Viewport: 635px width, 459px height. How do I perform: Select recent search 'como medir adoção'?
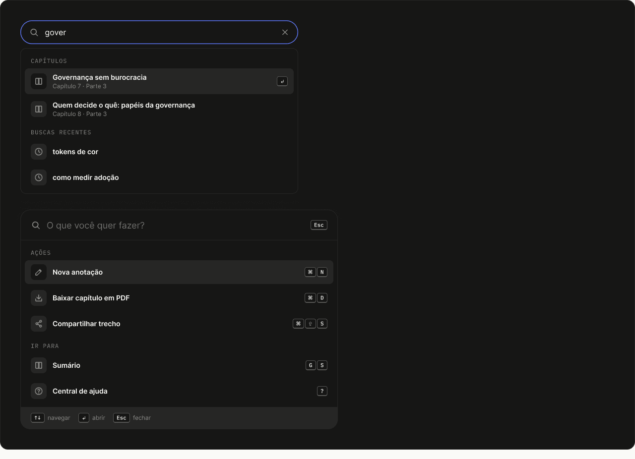tap(159, 177)
